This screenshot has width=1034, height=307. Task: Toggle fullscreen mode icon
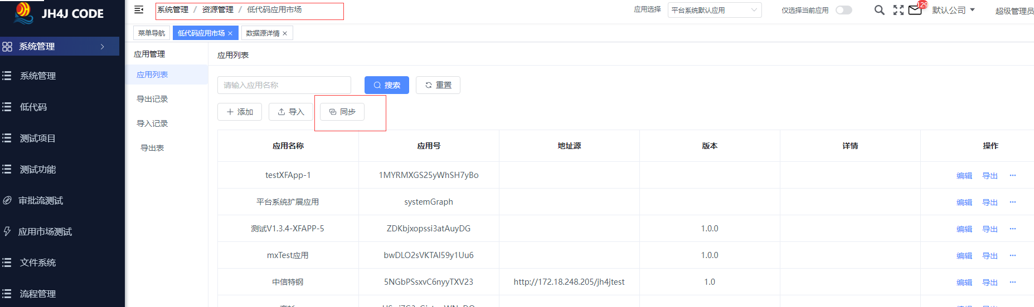pos(899,10)
